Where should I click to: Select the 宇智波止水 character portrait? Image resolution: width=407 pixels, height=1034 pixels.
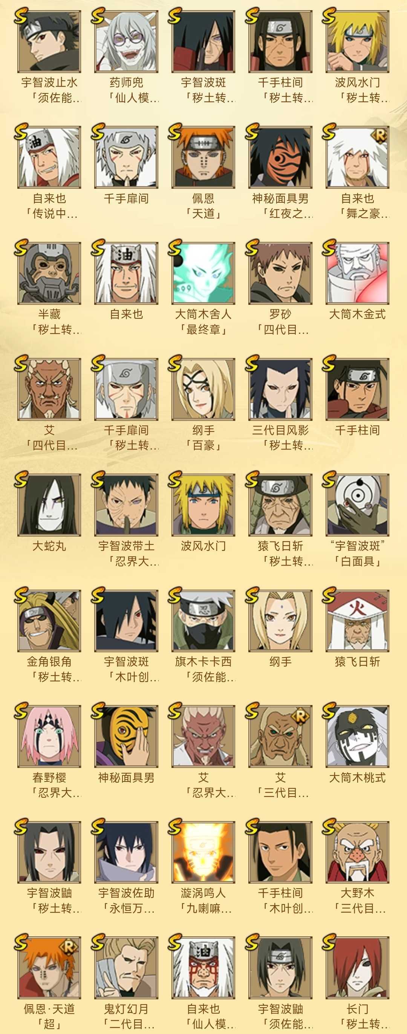[x=49, y=41]
